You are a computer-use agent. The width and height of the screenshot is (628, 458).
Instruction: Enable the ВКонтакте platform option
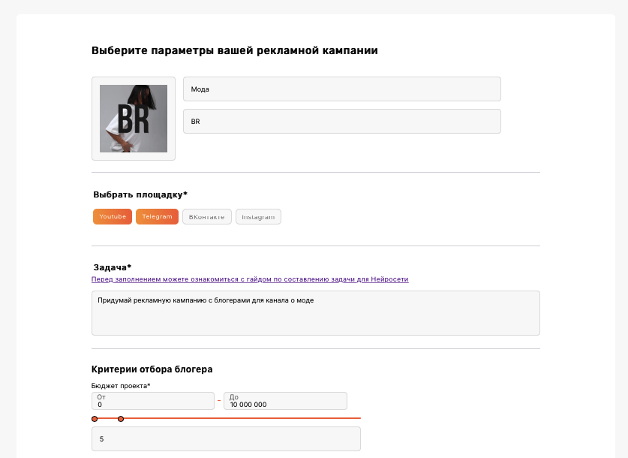click(x=206, y=216)
